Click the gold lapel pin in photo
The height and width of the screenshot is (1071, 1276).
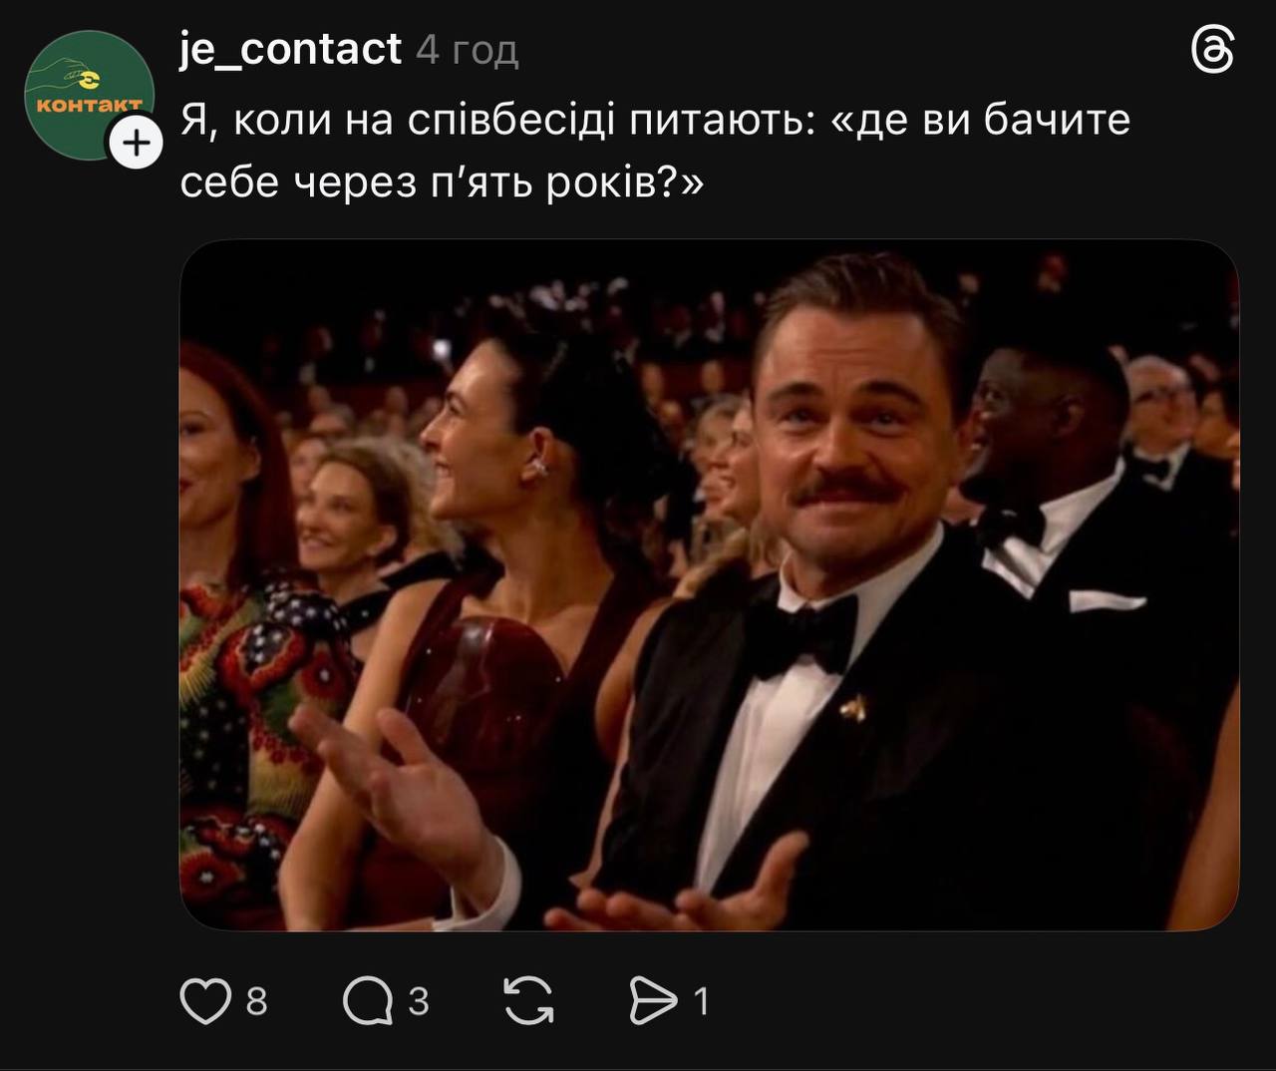(x=850, y=710)
